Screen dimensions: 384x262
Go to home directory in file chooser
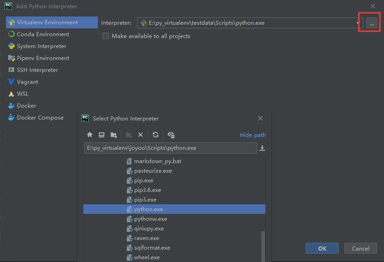pyautogui.click(x=90, y=135)
